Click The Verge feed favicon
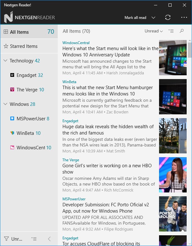The height and width of the screenshot is (246, 192). pos(12,89)
